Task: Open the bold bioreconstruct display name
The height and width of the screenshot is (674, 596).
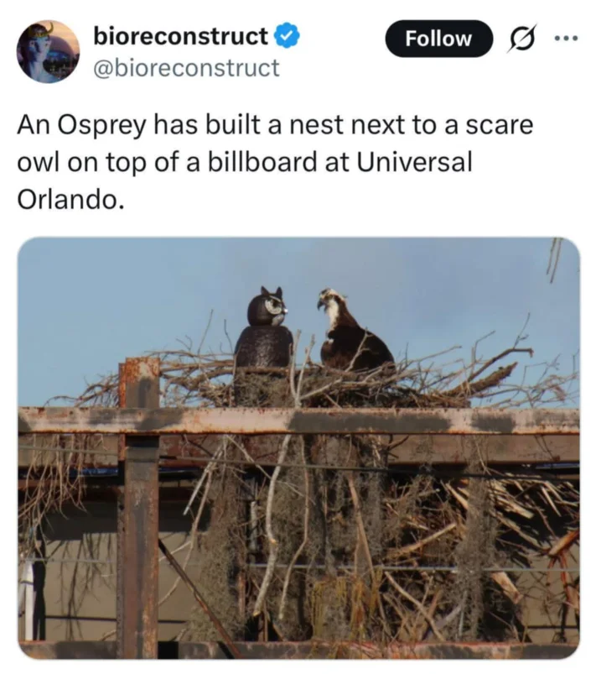Action: [x=181, y=36]
